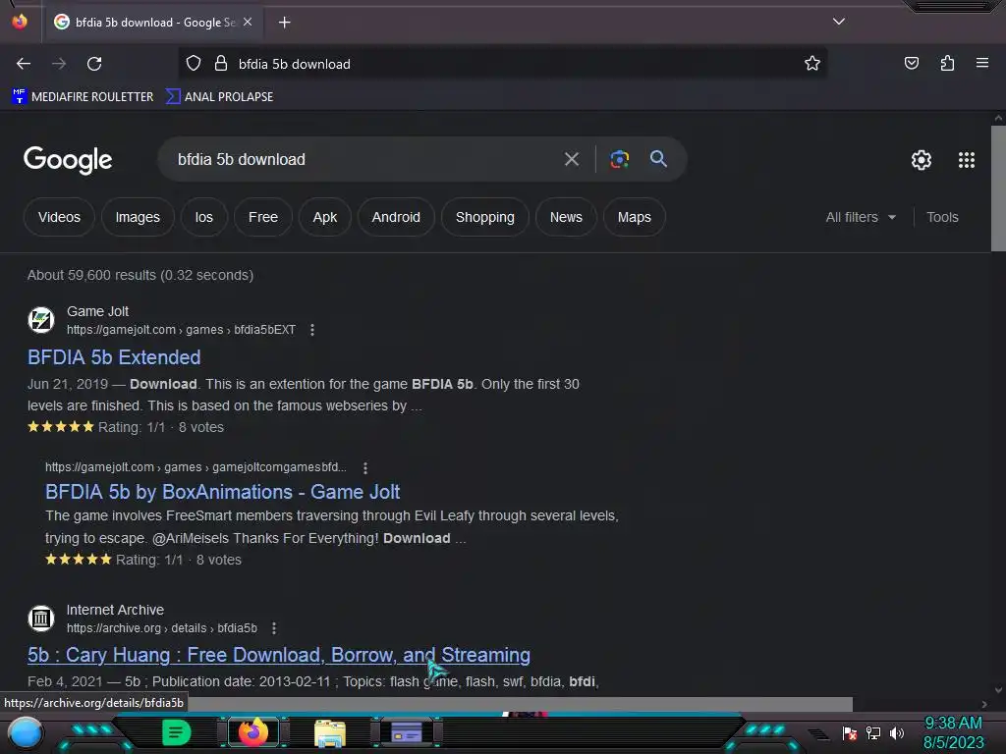Go back with the browser back arrow
This screenshot has height=754, width=1006.
point(24,64)
